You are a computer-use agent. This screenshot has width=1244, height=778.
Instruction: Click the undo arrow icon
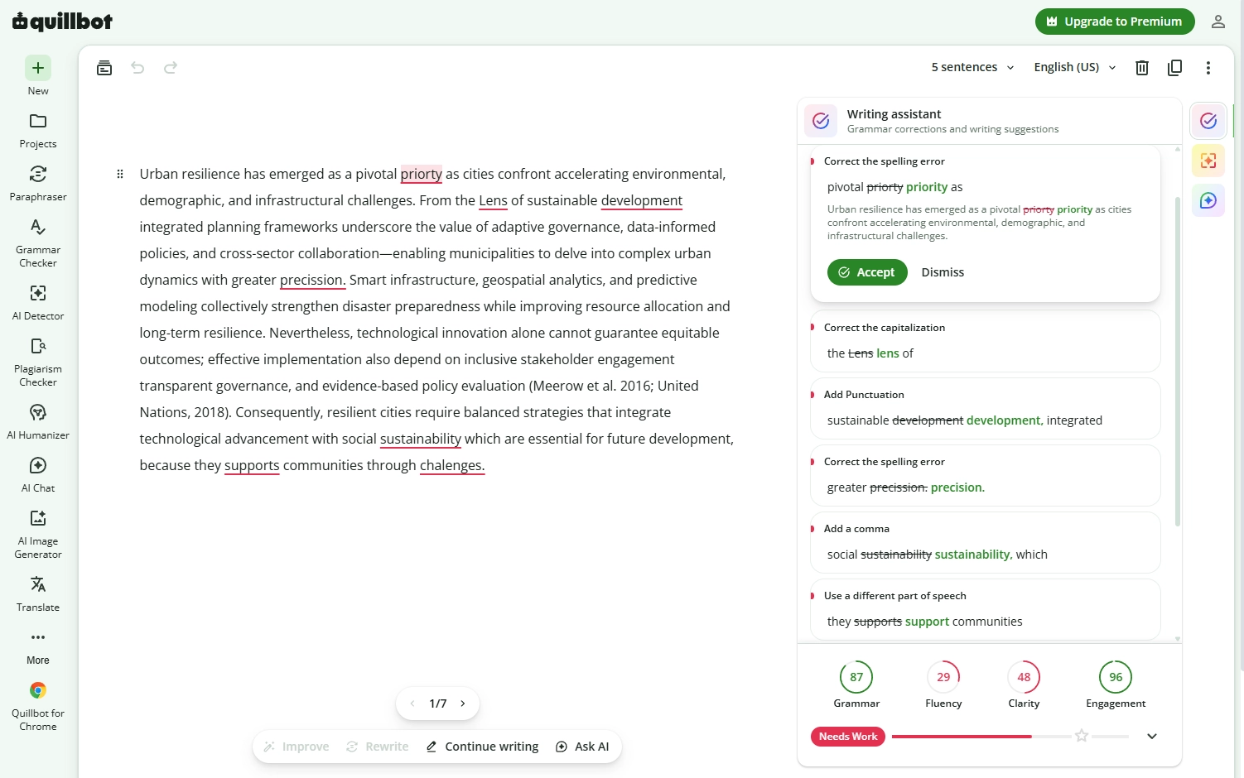click(137, 68)
